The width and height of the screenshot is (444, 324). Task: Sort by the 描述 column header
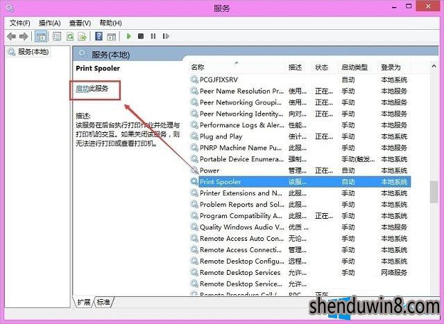pos(299,67)
